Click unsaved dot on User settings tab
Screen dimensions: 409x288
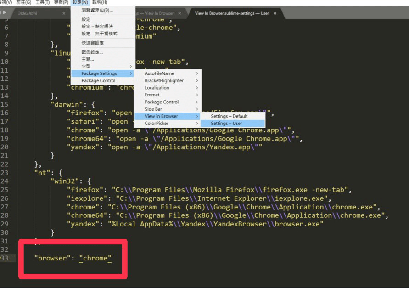[275, 13]
